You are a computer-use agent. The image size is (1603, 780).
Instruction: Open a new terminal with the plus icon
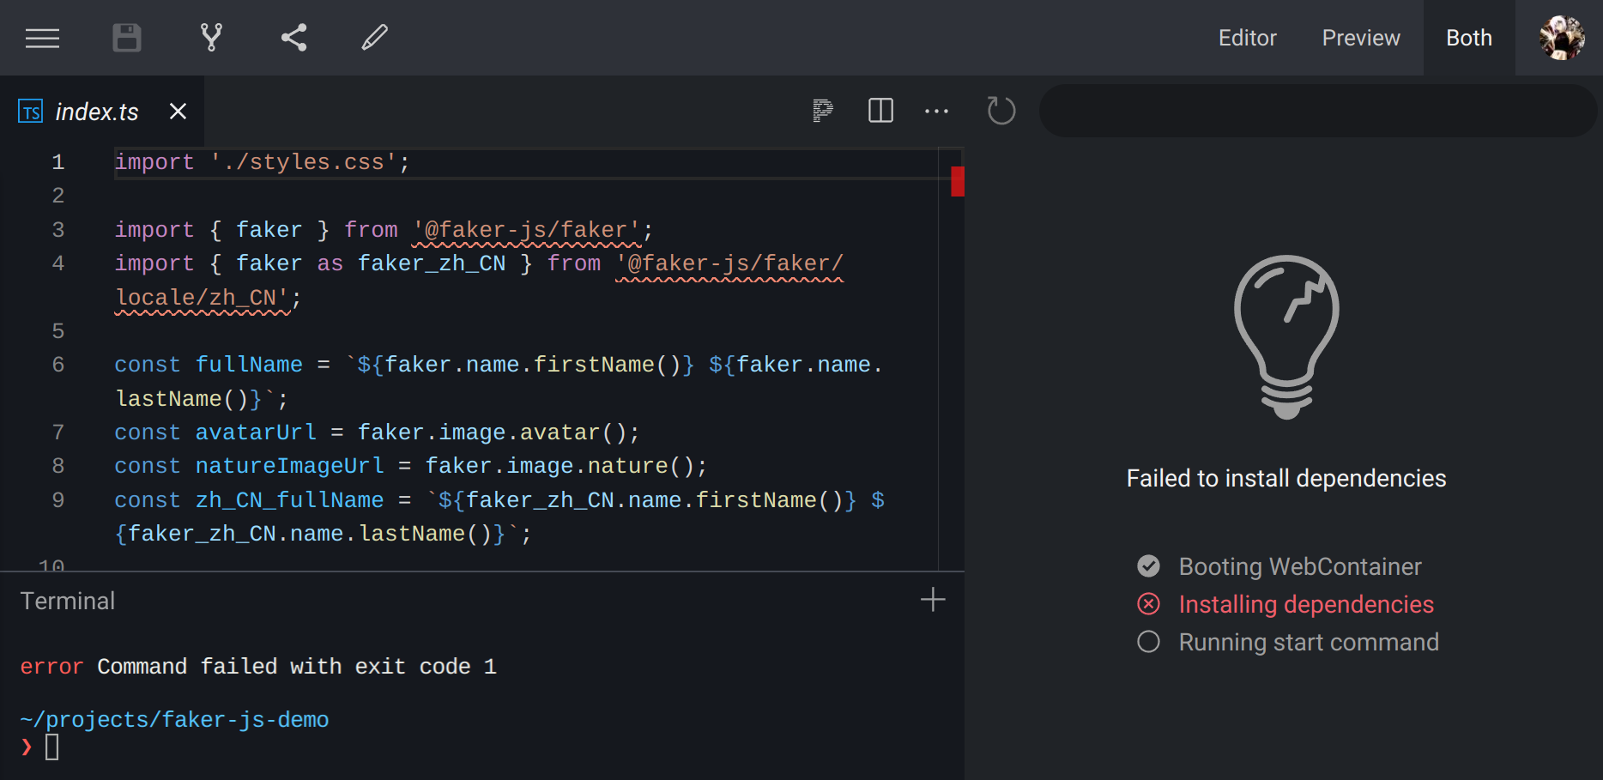(x=932, y=600)
